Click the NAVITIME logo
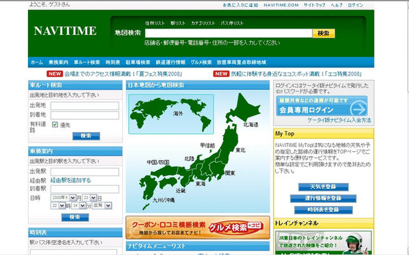Image resolution: width=409 pixels, height=255 pixels. pyautogui.click(x=65, y=31)
